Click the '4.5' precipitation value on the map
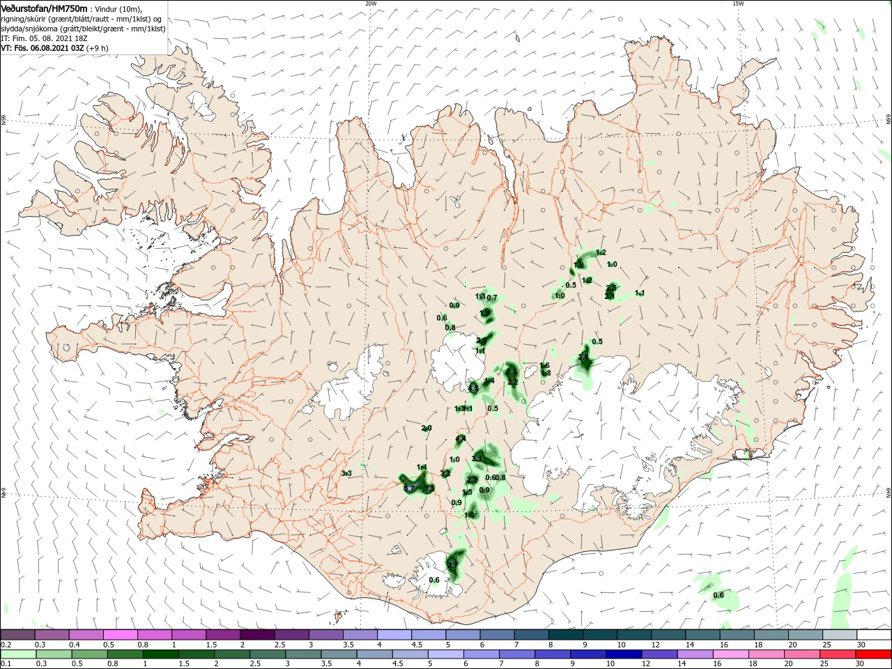 coord(473,389)
